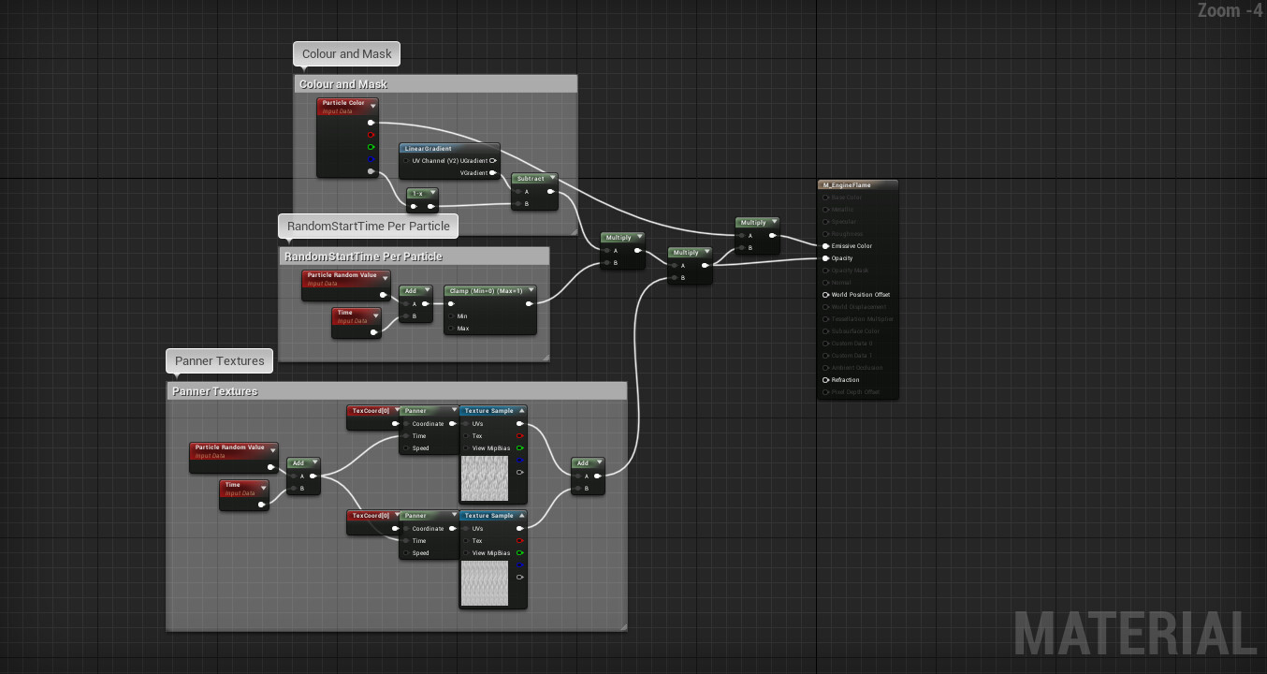This screenshot has width=1267, height=674.
Task: Click the lower Texture Sample preview thumbnail
Action: pos(484,583)
